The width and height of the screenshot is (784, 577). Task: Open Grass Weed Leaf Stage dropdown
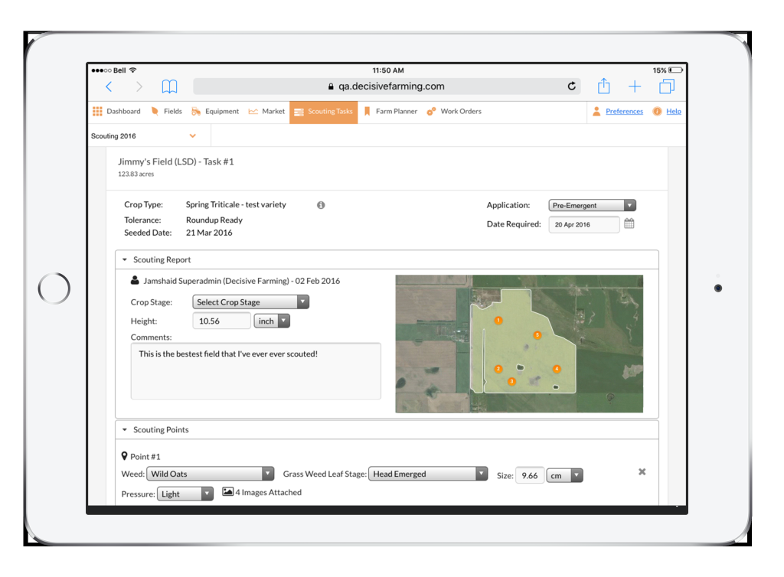click(428, 474)
